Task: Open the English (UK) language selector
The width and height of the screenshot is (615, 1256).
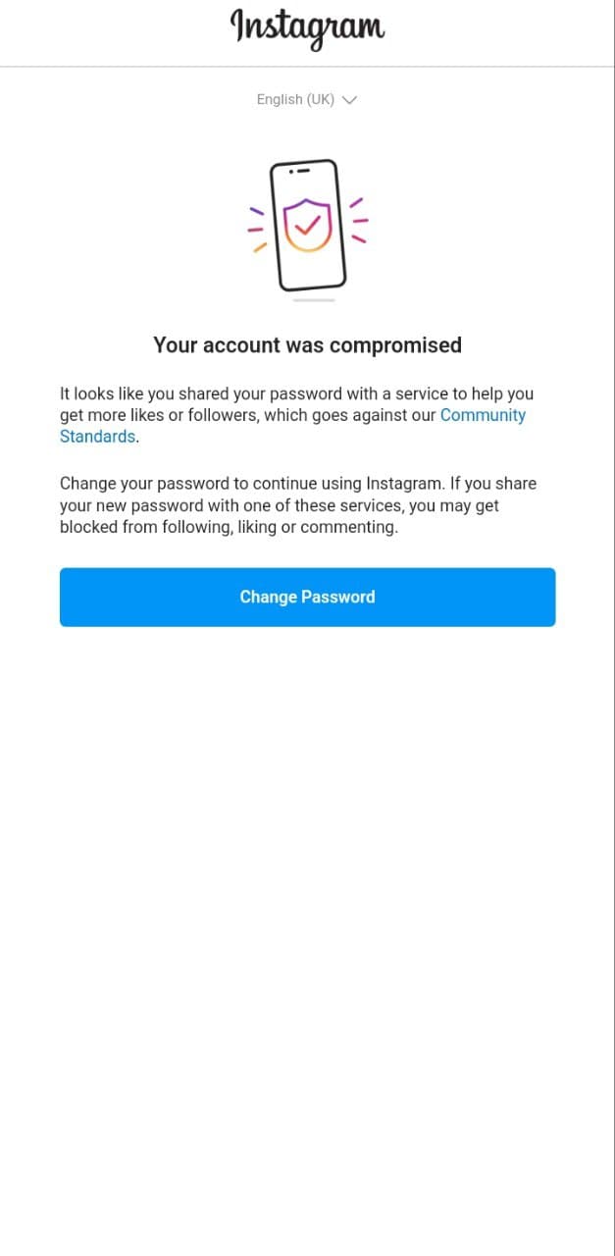Action: coord(307,99)
